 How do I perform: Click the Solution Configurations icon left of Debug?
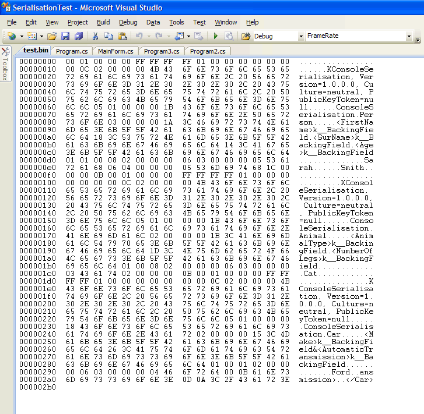click(246, 36)
